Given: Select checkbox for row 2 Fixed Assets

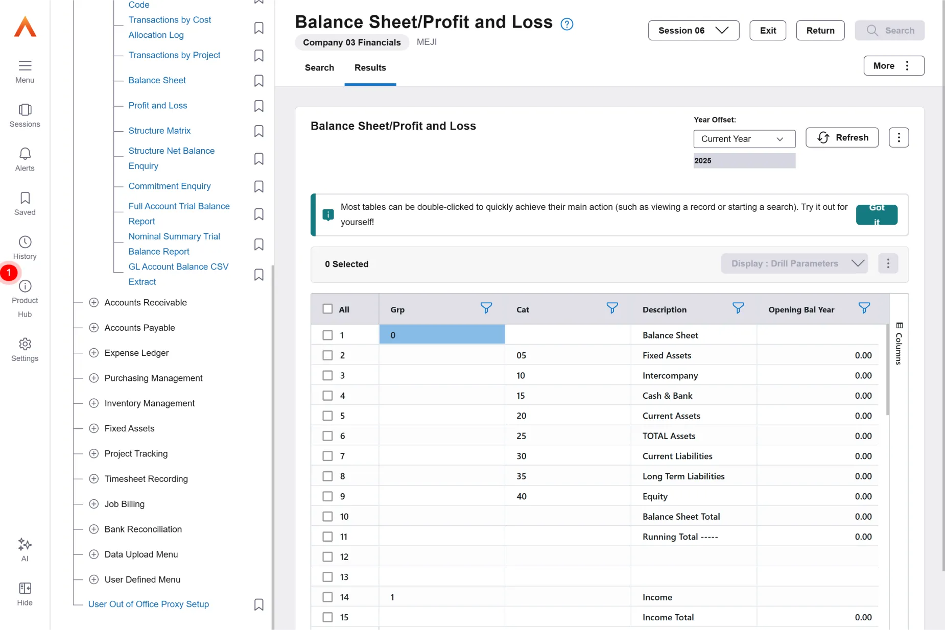Looking at the screenshot, I should 327,355.
